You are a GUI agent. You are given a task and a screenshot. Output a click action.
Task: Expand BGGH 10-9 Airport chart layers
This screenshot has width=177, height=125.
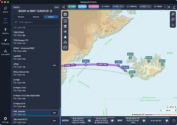tap(89, 121)
